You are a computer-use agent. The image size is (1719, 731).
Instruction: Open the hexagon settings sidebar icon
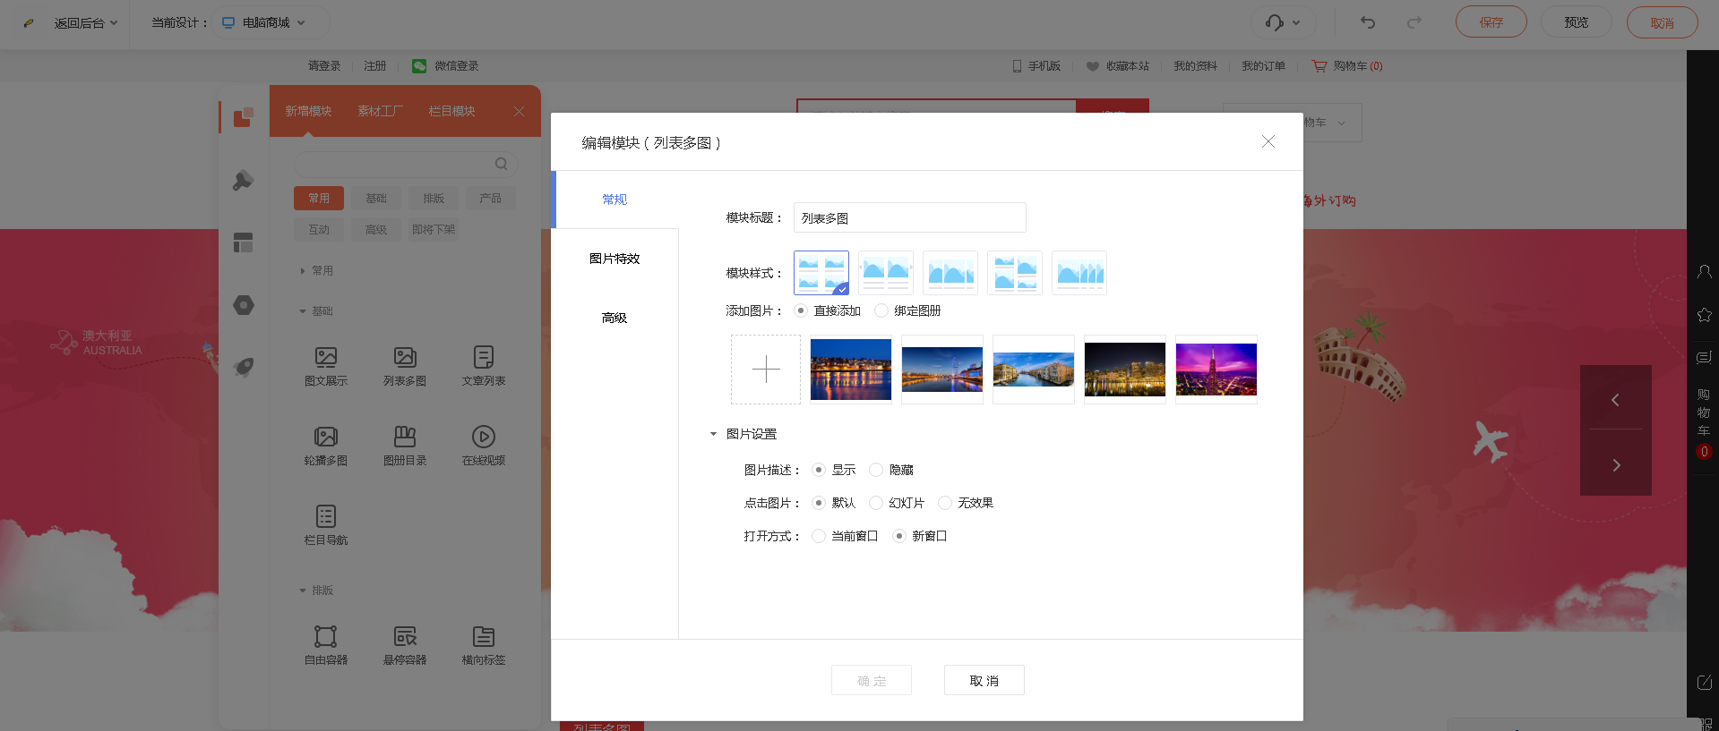[244, 305]
